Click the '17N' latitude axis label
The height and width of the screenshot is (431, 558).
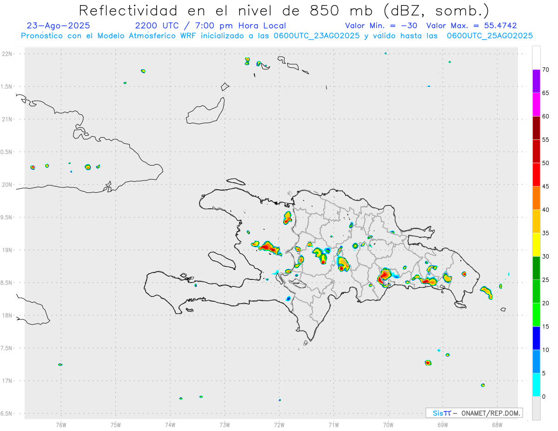pos(8,381)
